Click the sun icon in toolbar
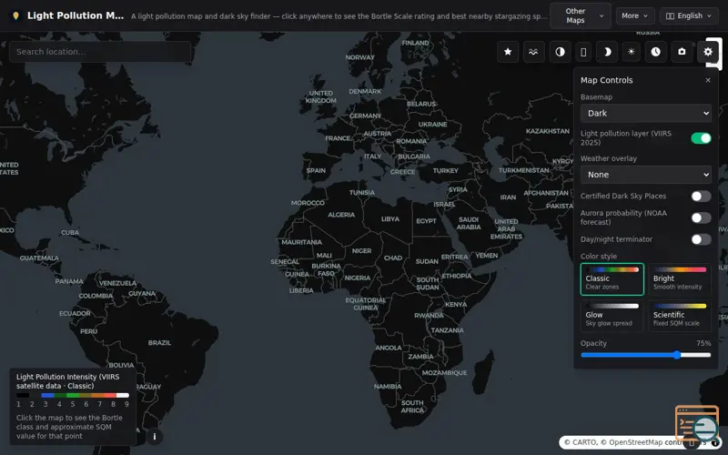Viewport: 728px width, 455px height. pyautogui.click(x=631, y=52)
